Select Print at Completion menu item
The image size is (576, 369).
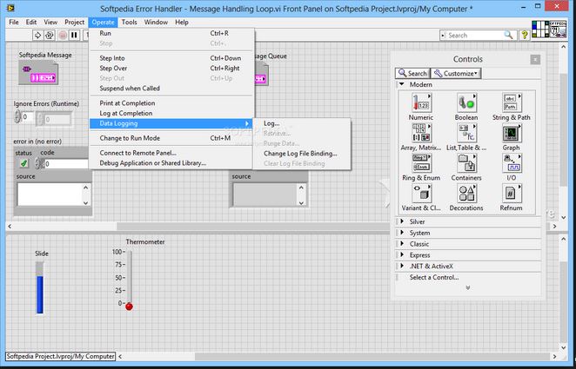(x=129, y=102)
